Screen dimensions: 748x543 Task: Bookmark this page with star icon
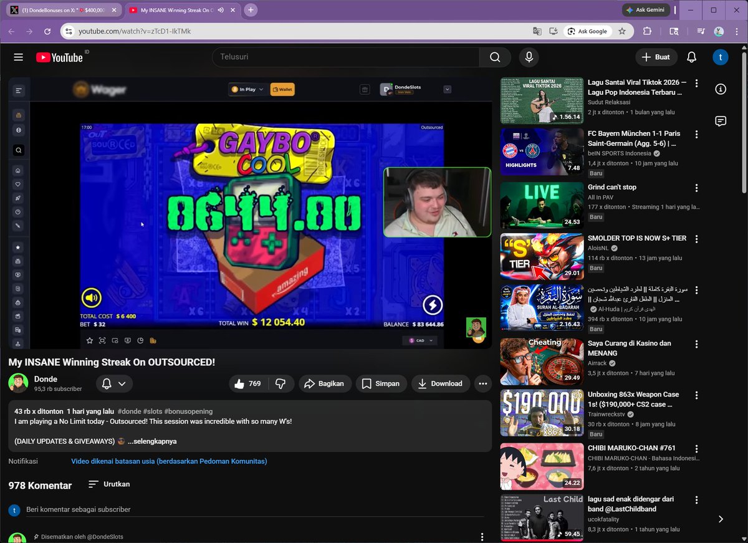click(x=622, y=31)
